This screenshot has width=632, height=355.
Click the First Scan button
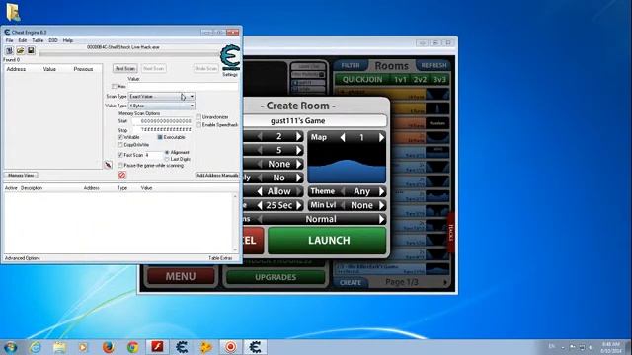125,68
